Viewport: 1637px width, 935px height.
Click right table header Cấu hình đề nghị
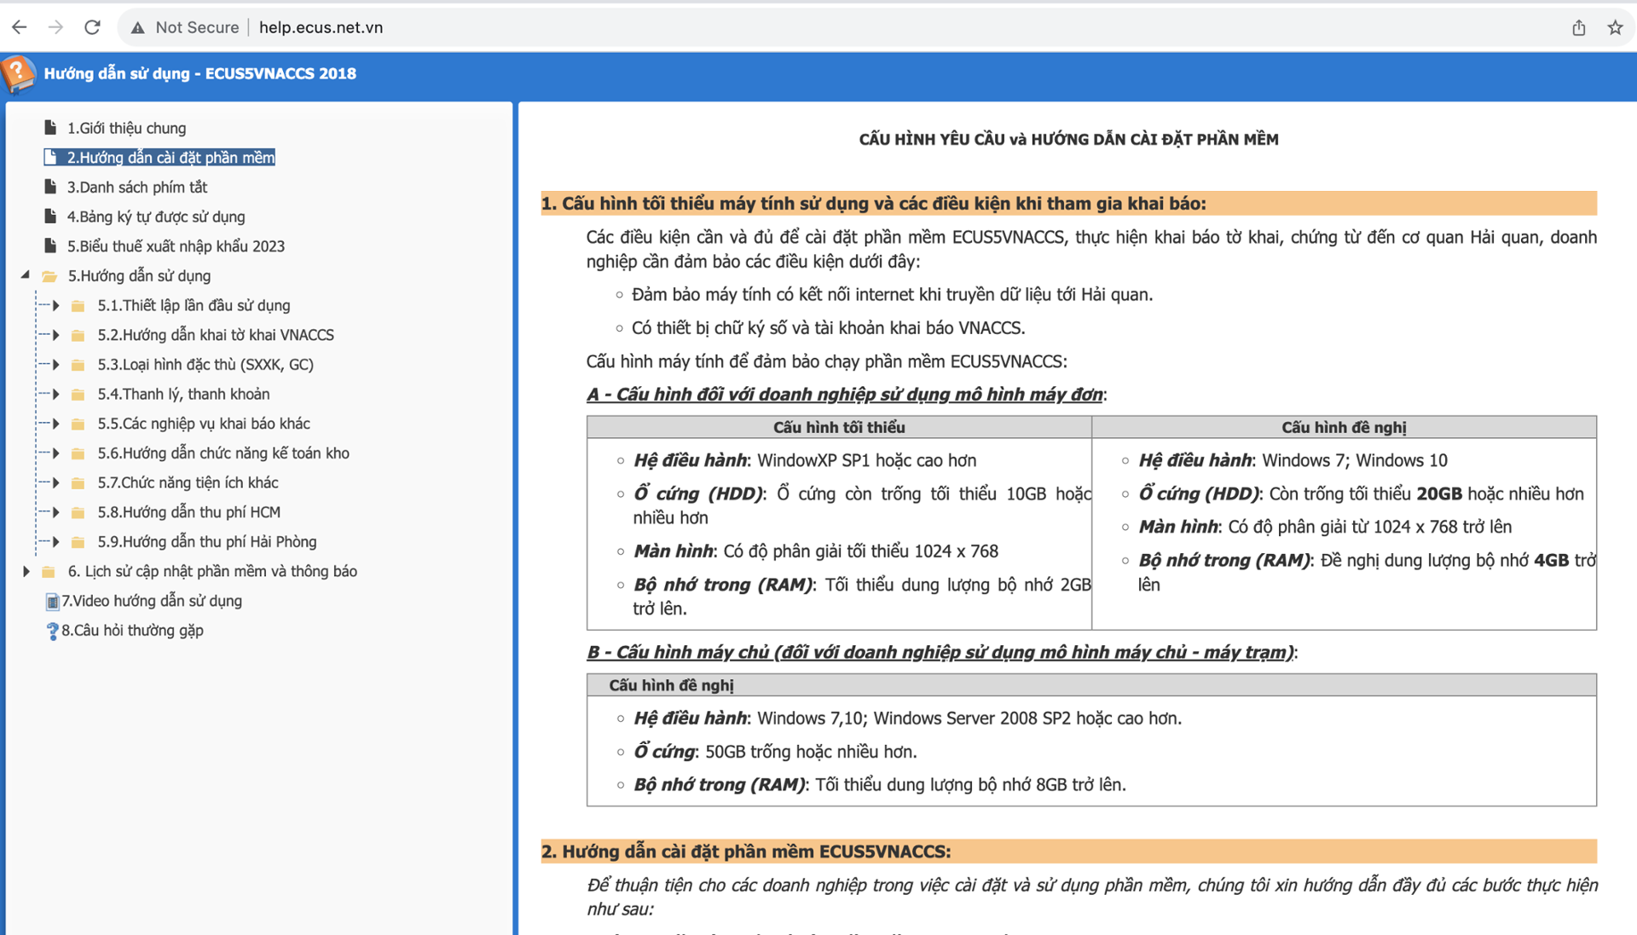pos(1344,427)
